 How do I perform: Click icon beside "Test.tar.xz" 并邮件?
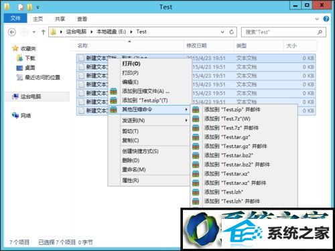pos(196,183)
